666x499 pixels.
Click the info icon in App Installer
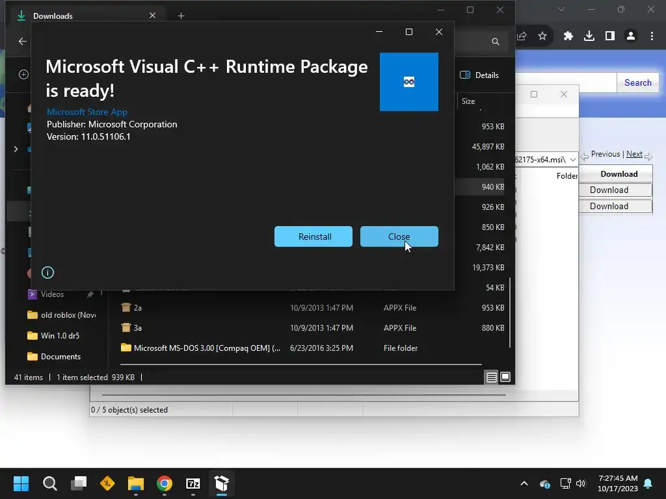click(x=47, y=272)
